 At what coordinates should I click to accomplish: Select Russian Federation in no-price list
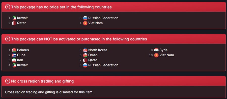[103, 18]
